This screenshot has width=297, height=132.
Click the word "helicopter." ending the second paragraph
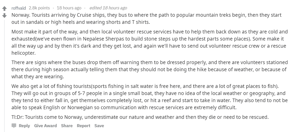click(23, 53)
